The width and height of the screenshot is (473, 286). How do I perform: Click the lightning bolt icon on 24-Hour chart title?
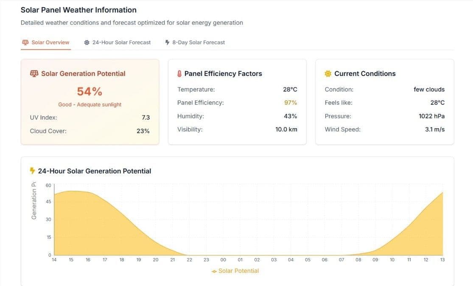pos(33,171)
